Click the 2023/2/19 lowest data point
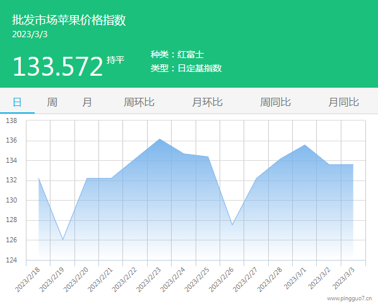This screenshot has width=378, height=306. click(62, 240)
